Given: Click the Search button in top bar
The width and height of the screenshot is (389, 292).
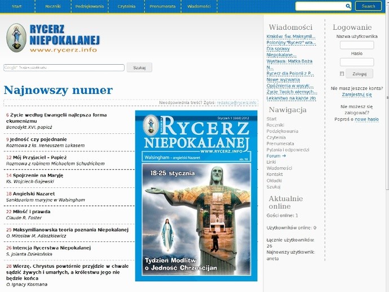Looking at the screenshot, I should pyautogui.click(x=368, y=6).
